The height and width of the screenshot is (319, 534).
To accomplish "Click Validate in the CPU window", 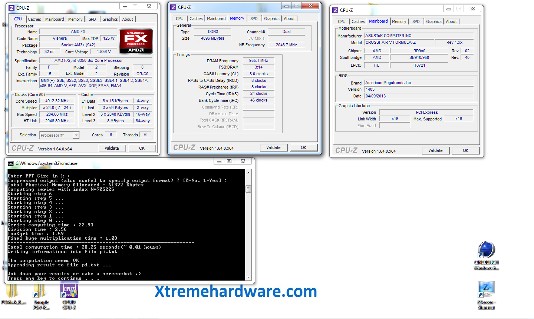I will (112, 148).
